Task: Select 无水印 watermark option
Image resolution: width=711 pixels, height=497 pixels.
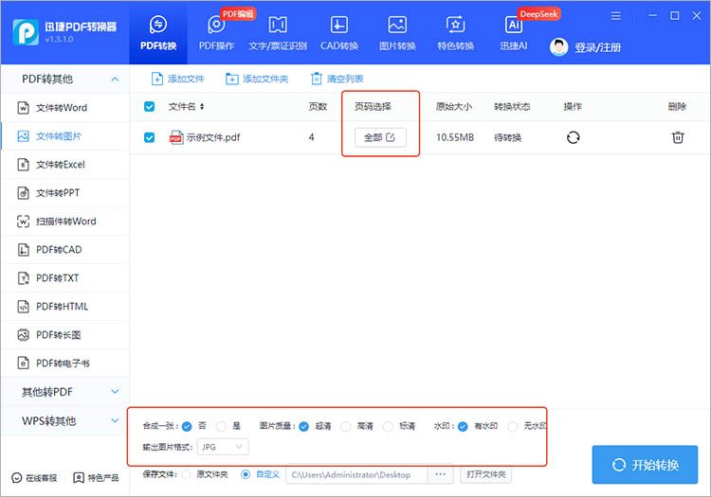Action: tap(512, 426)
